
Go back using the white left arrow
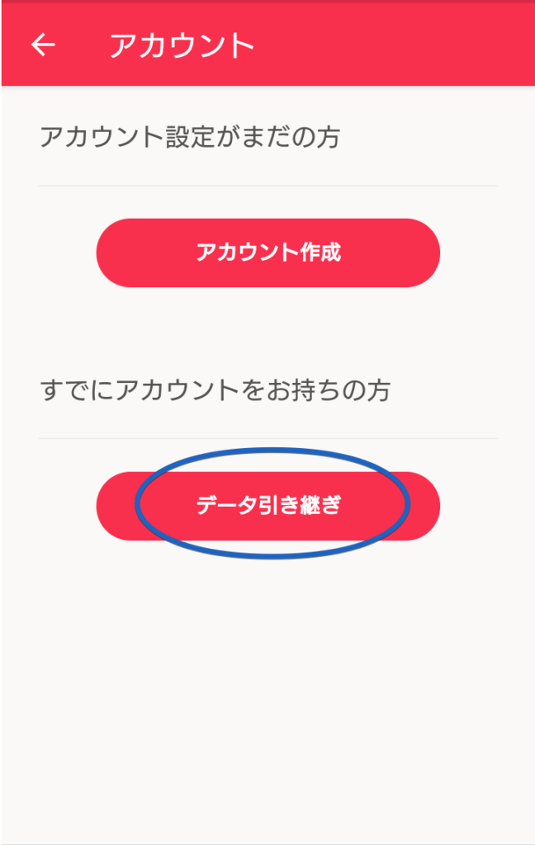(43, 45)
